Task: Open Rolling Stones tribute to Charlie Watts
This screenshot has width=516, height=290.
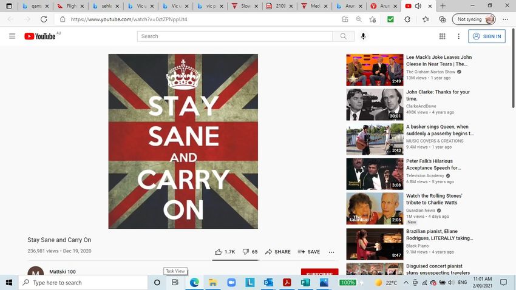Action: point(433,199)
